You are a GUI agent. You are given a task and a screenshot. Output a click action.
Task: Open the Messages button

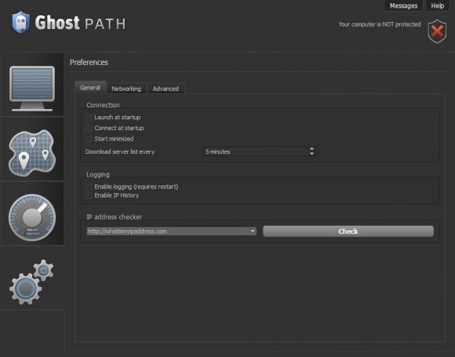403,5
